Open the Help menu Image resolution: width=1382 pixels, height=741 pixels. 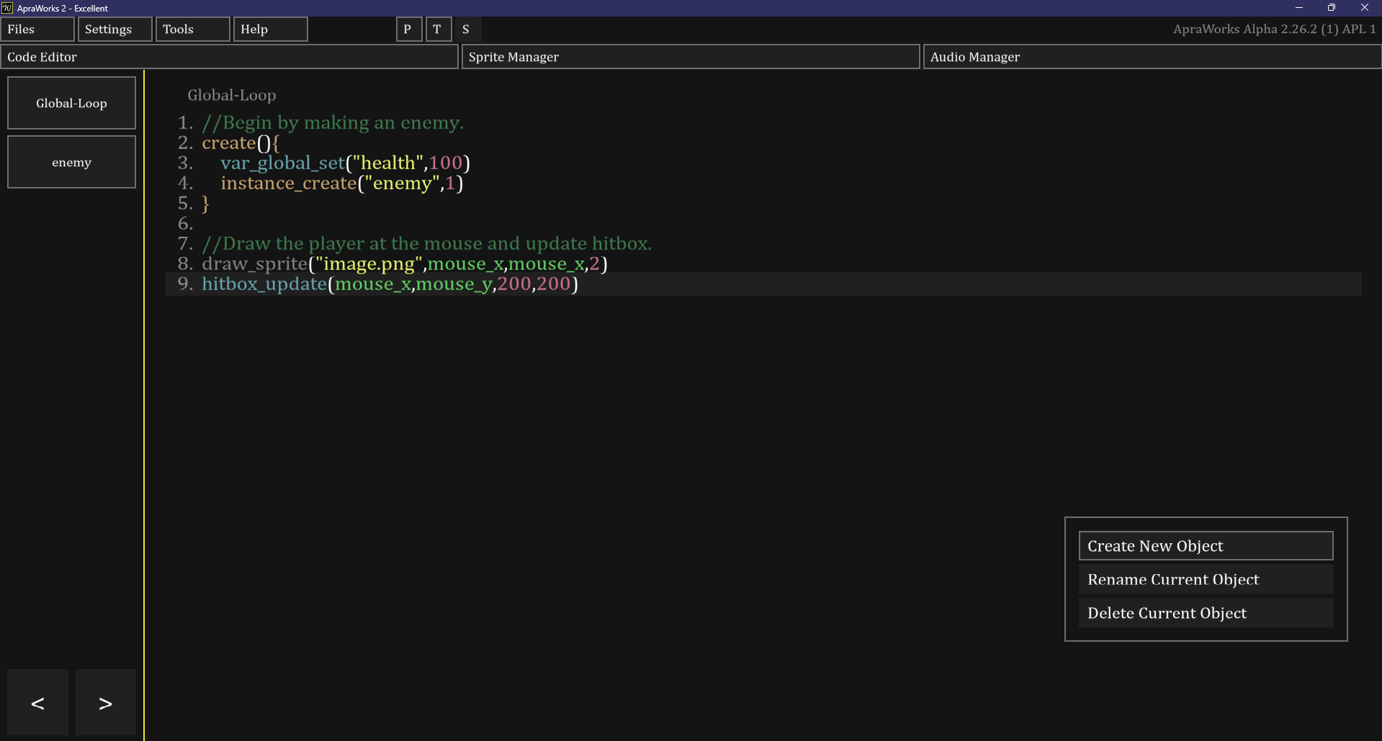pos(271,29)
